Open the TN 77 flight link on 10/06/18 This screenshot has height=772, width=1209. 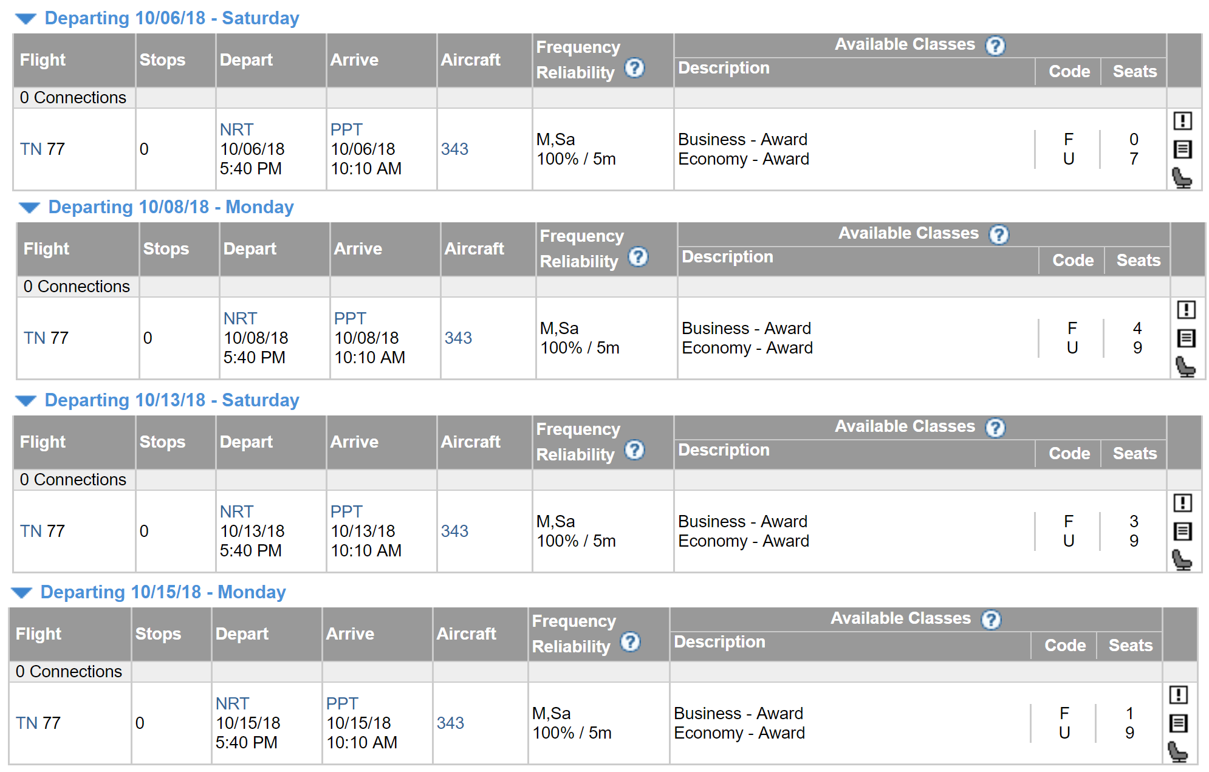[x=42, y=149]
